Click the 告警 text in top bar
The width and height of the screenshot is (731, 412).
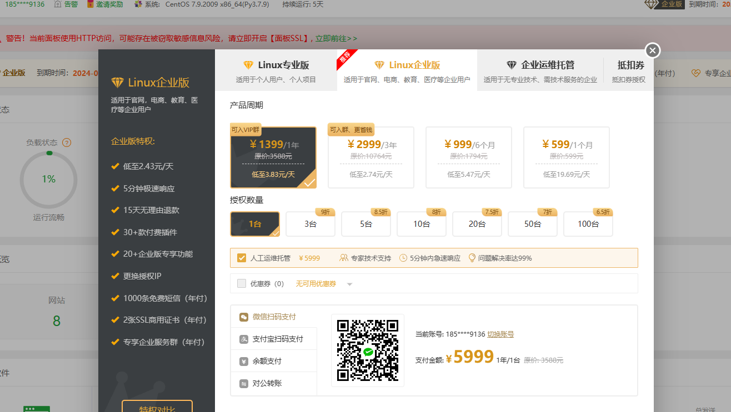[x=71, y=4]
